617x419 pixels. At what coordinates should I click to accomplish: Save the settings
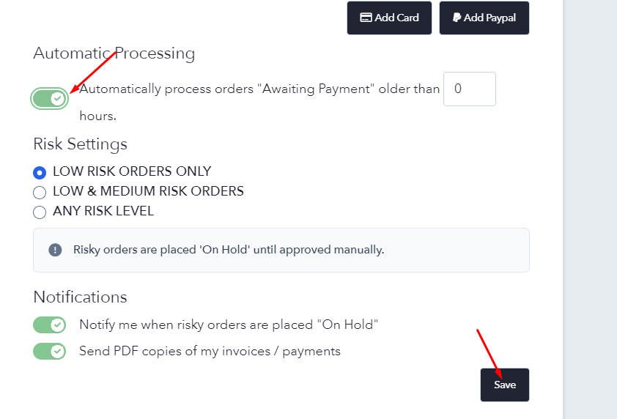504,385
